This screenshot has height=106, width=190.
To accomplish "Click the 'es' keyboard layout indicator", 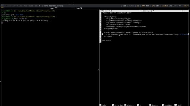I will coord(138,6).
